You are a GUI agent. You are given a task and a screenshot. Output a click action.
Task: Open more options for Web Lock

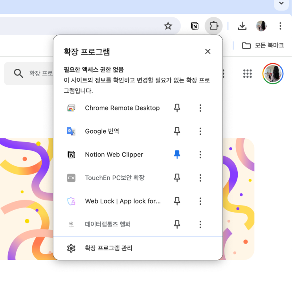200,201
